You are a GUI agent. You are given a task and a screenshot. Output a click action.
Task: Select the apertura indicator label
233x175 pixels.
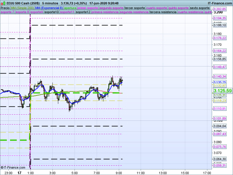coord(70,8)
